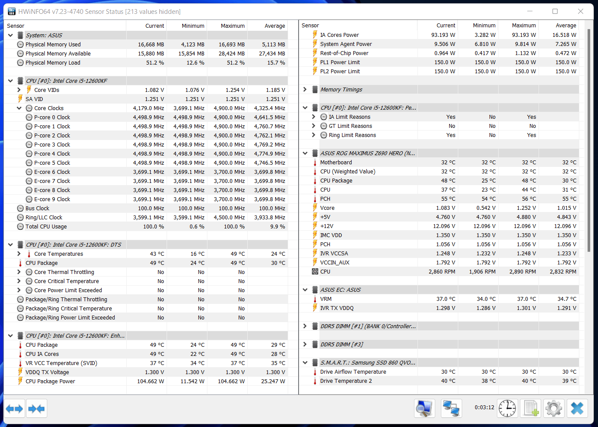Click the Drive Temperature 2 thermometer icon
This screenshot has height=427, width=598.
pyautogui.click(x=315, y=381)
